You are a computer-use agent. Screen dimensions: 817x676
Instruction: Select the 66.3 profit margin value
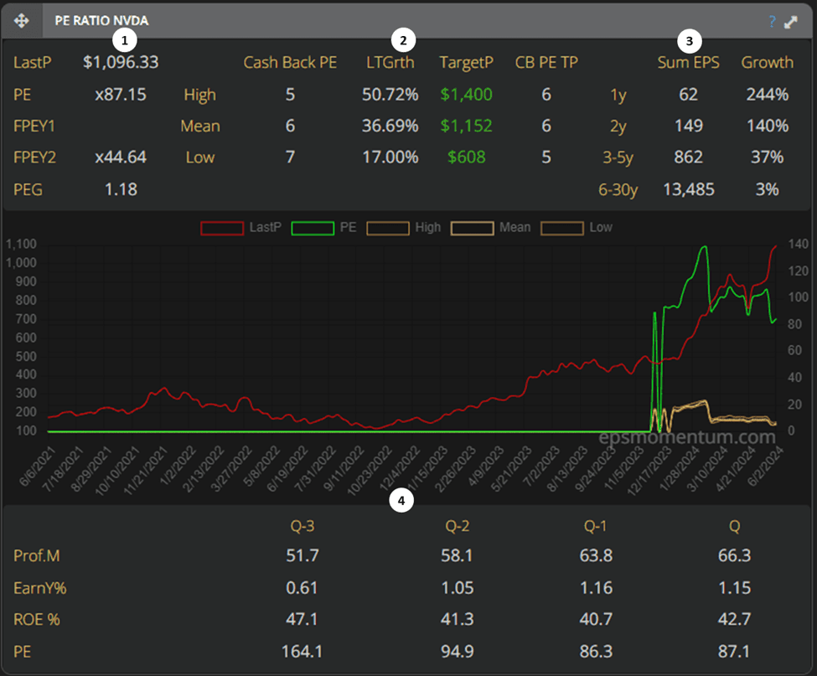tap(734, 555)
